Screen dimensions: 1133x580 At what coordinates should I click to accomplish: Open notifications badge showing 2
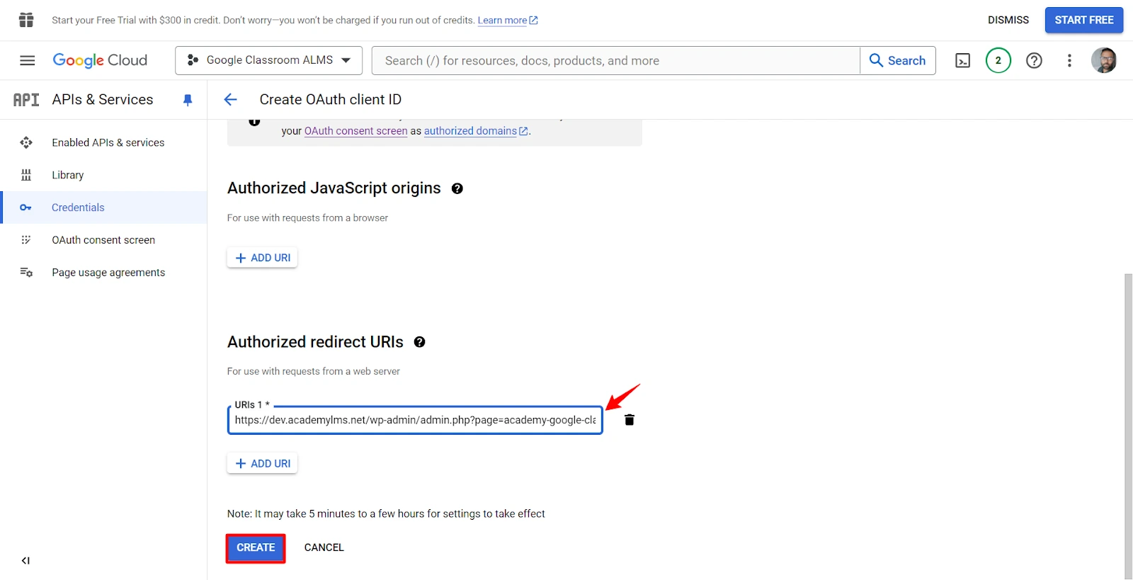[998, 60]
